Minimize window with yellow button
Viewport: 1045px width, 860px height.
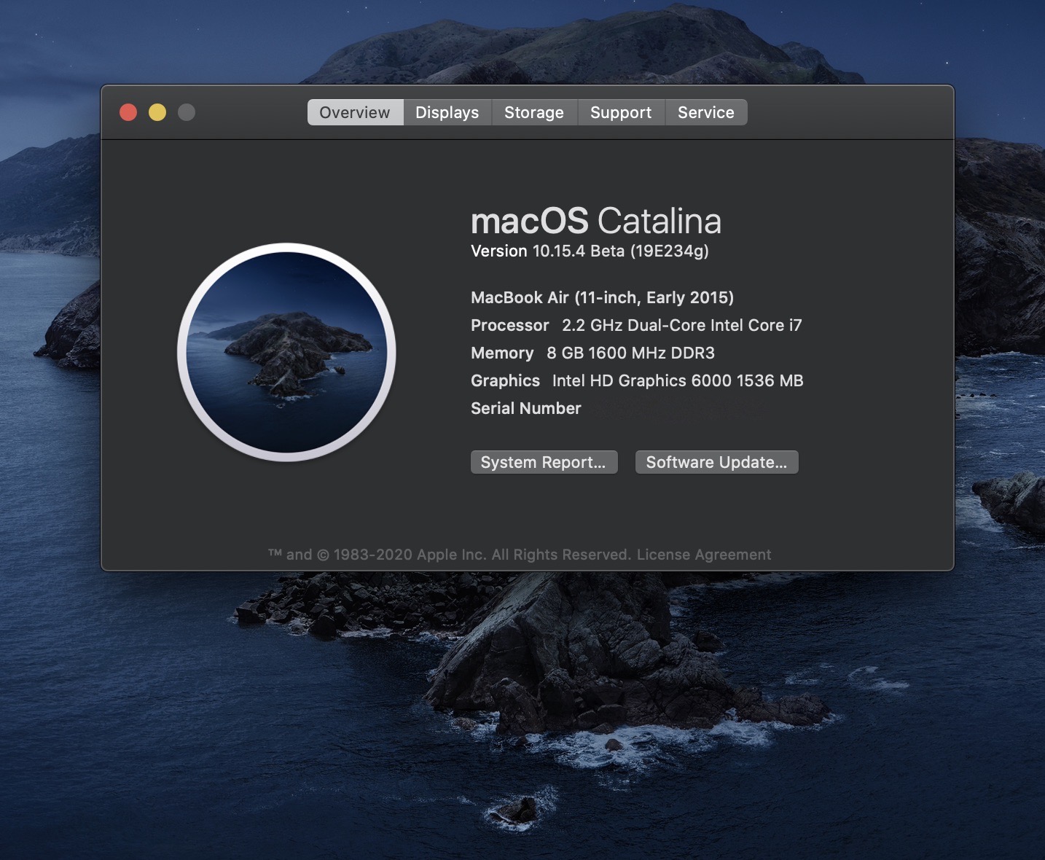click(157, 112)
